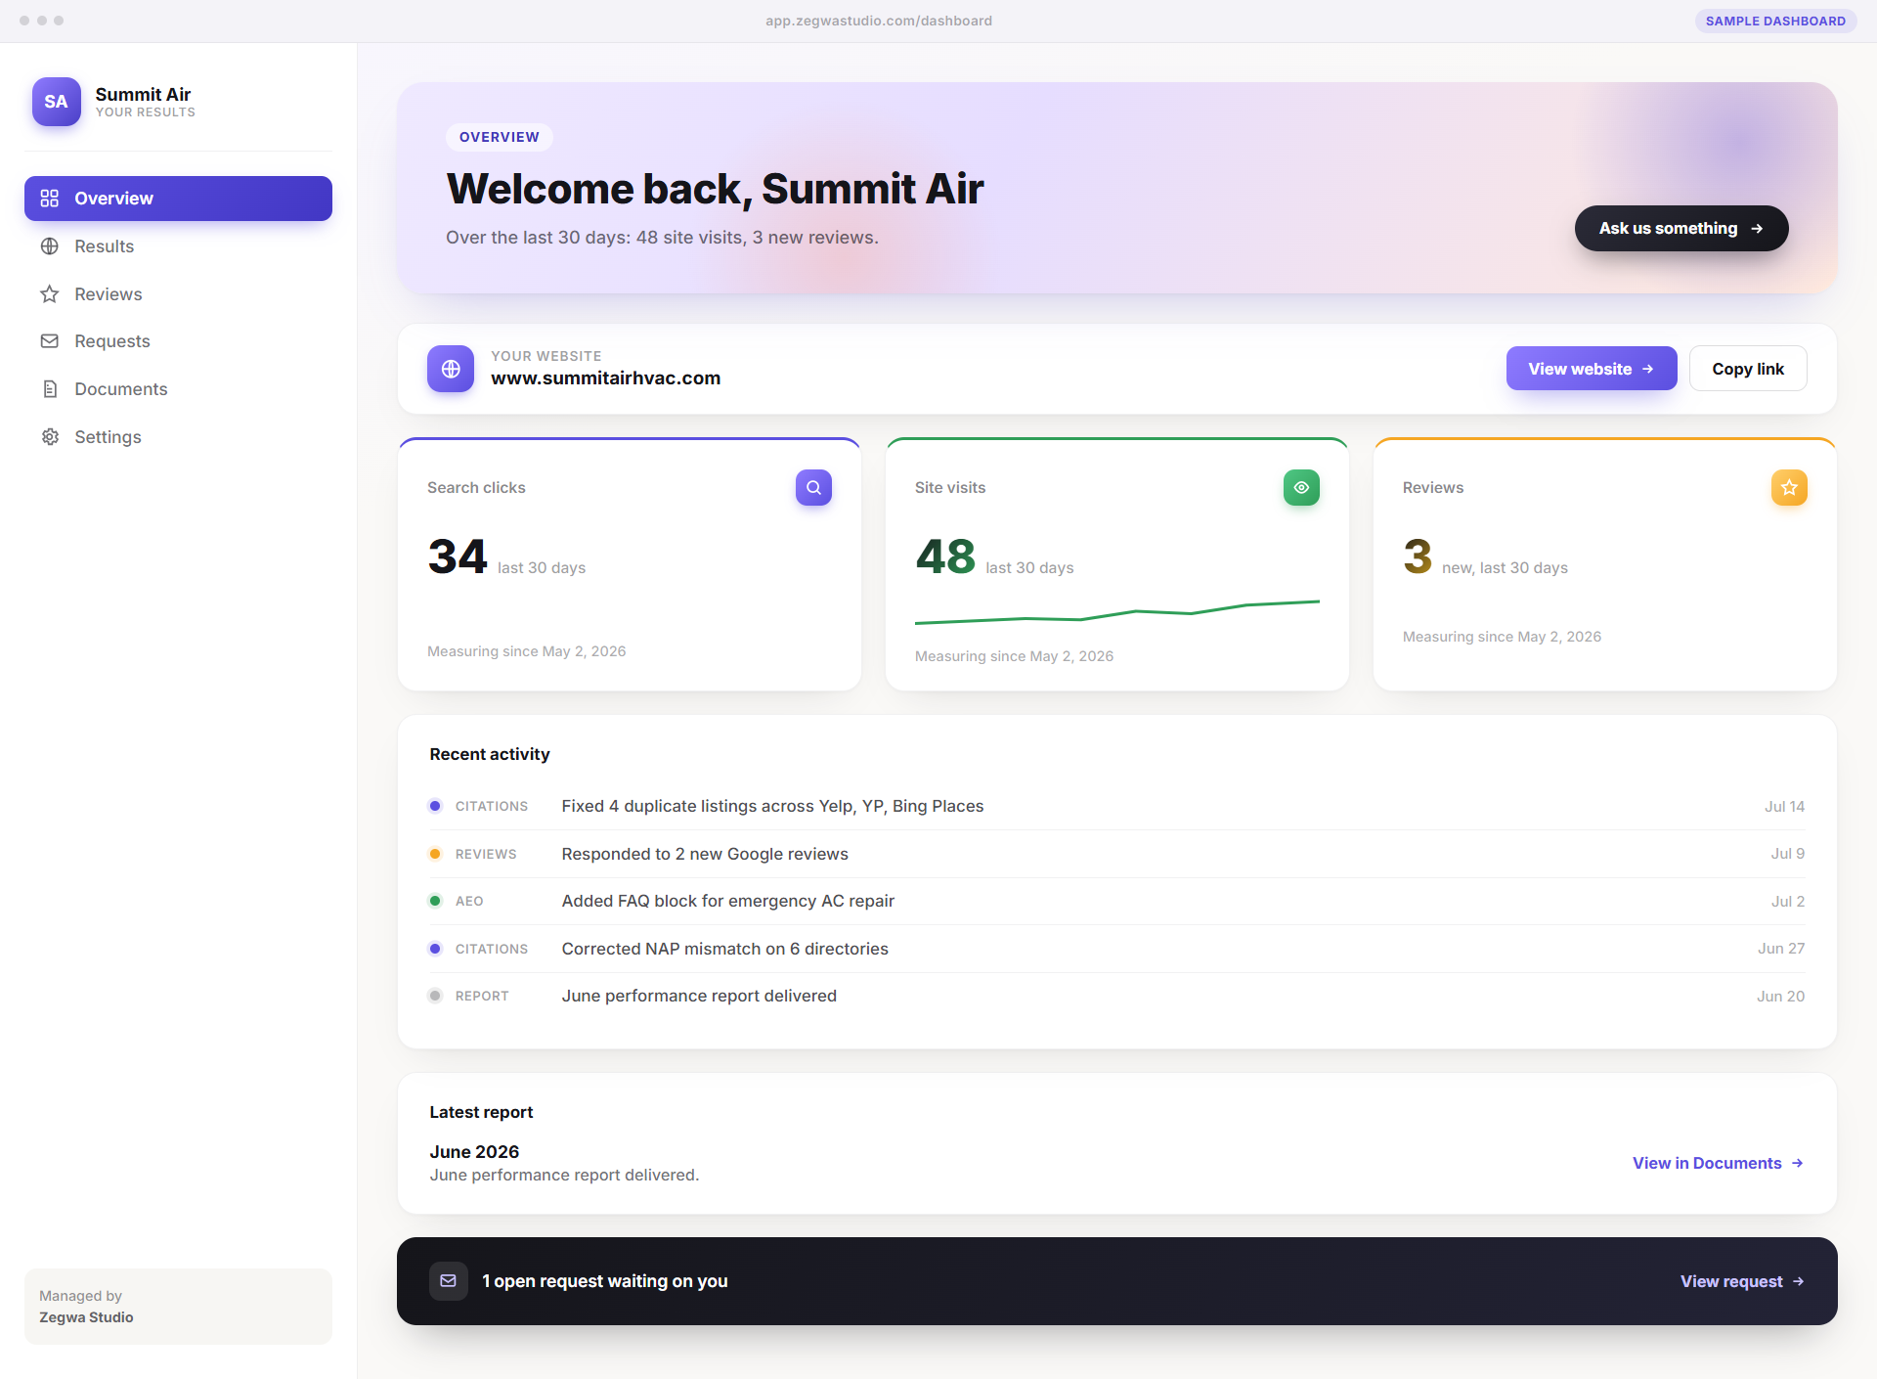Viewport: 1877px width, 1379px height.
Task: Click the Settings gear icon
Action: [x=50, y=437]
